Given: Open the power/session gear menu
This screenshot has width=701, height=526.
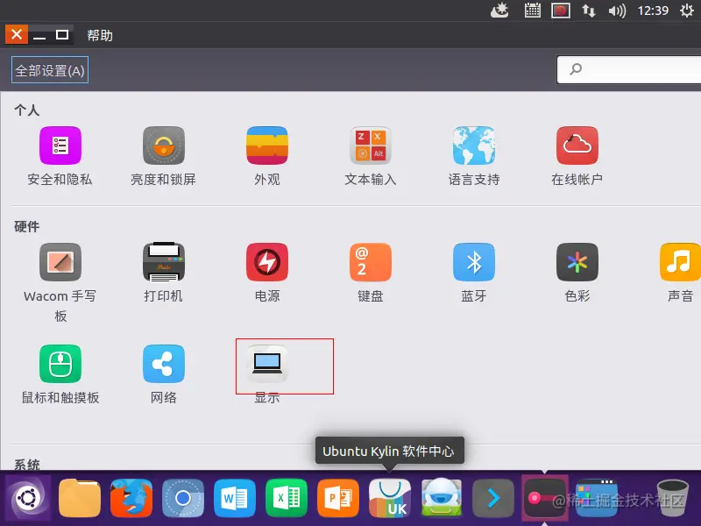Looking at the screenshot, I should [x=687, y=10].
